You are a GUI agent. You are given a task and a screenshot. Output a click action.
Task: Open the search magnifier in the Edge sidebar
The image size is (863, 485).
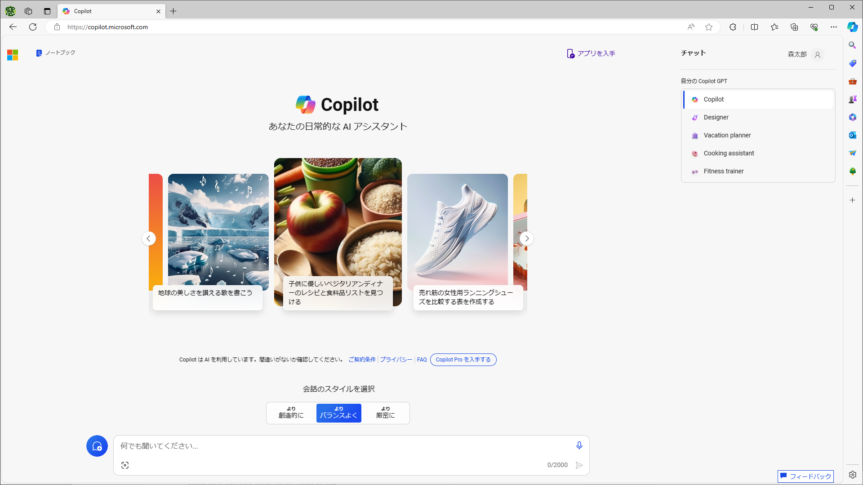(853, 45)
